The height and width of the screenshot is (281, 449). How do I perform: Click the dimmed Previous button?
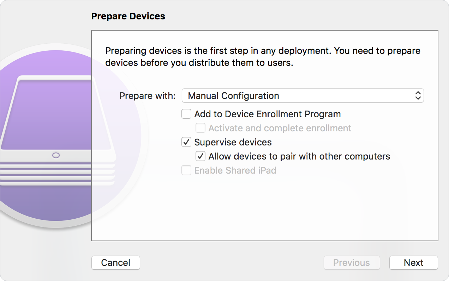click(x=352, y=263)
